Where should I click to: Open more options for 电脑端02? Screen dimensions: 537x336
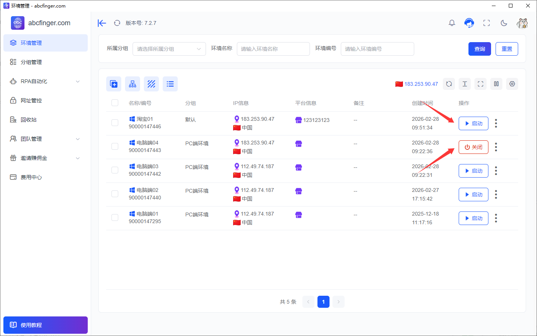click(496, 195)
